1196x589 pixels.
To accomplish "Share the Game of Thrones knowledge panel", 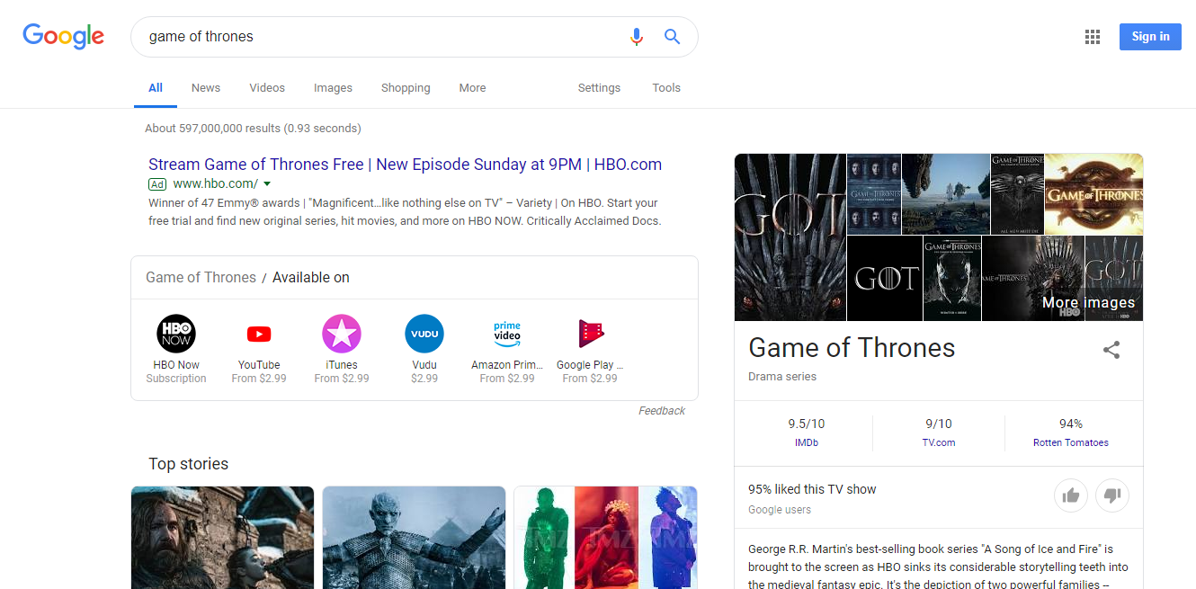I will click(x=1111, y=350).
